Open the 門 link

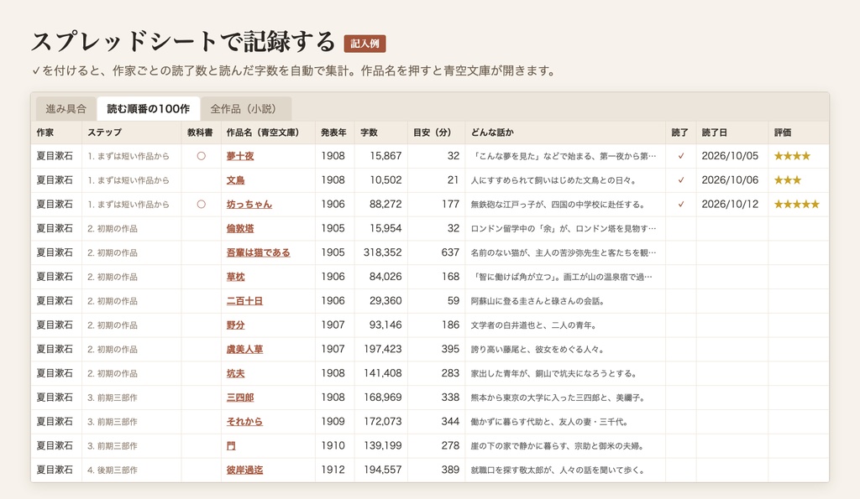pyautogui.click(x=231, y=445)
